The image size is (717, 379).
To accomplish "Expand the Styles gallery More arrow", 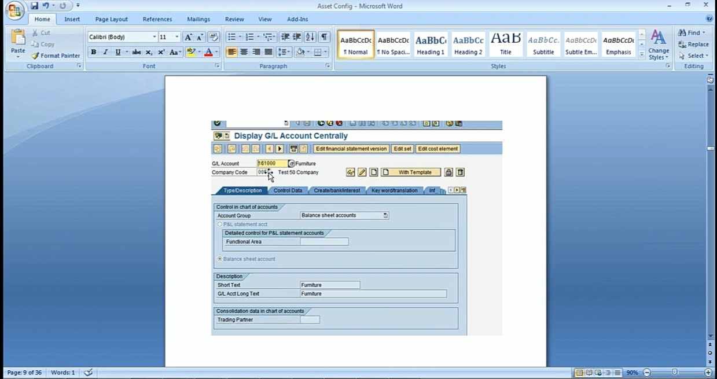I will click(642, 54).
